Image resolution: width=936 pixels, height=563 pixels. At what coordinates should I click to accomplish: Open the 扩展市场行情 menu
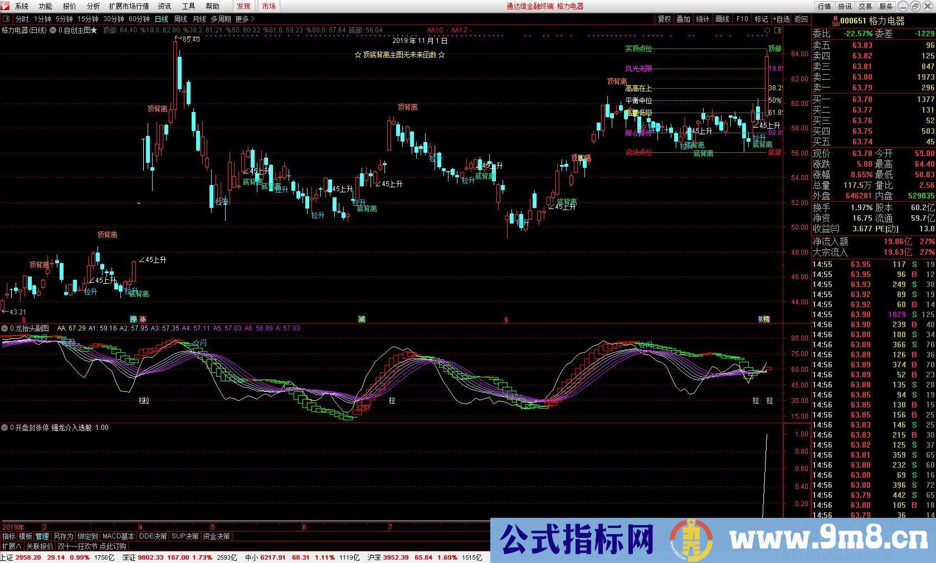pyautogui.click(x=129, y=6)
